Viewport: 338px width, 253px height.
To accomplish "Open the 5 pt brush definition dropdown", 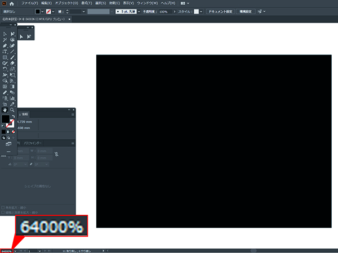I will (139, 12).
